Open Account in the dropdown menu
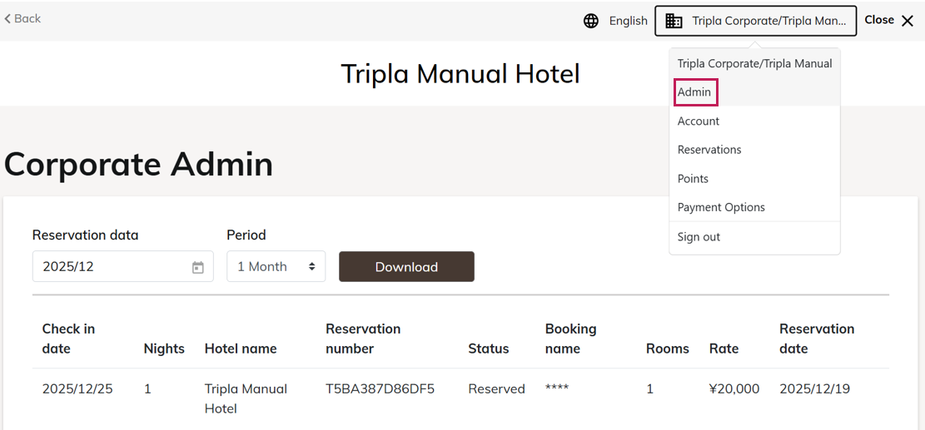Viewport: 925px width, 430px height. [699, 121]
